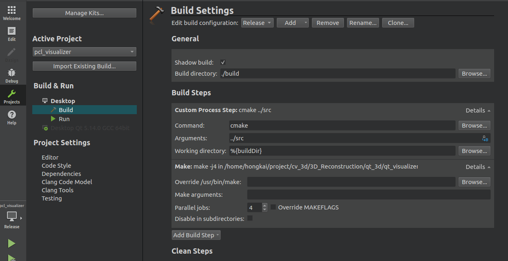
Task: Switch to Edit mode icon
Action: 11,34
